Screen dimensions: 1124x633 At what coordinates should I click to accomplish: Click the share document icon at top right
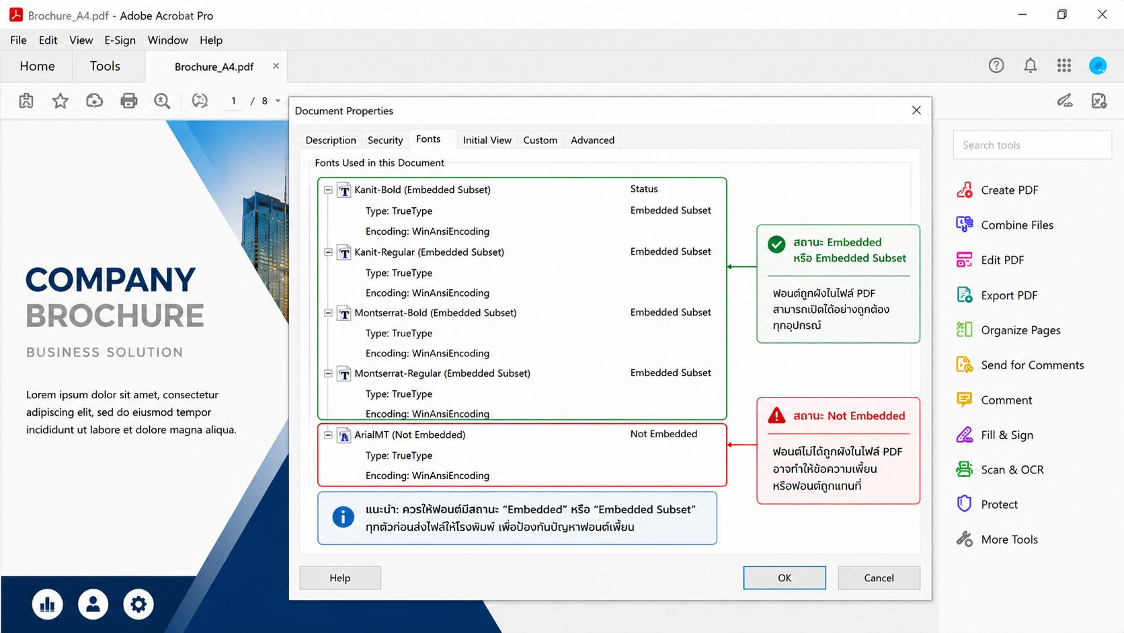pyautogui.click(x=1099, y=101)
